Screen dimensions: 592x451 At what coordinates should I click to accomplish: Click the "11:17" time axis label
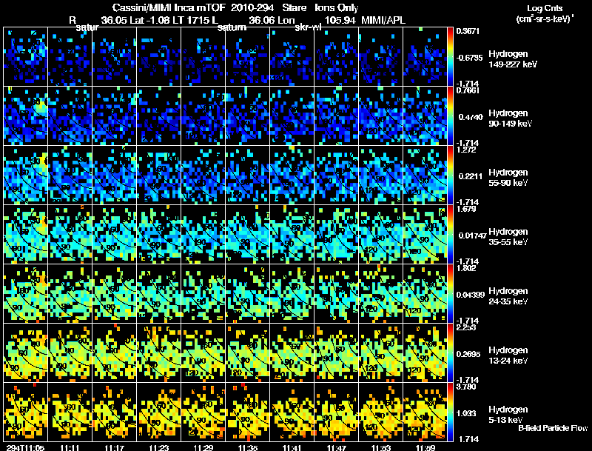click(x=115, y=447)
